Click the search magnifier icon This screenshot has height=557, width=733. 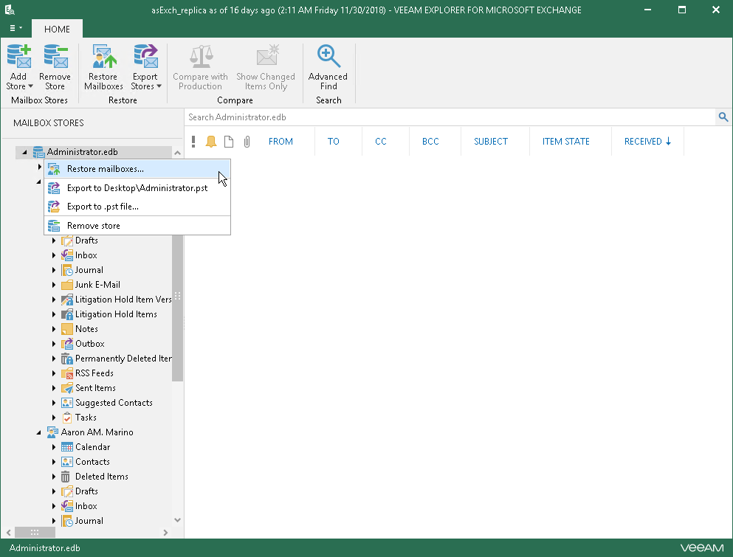[723, 117]
